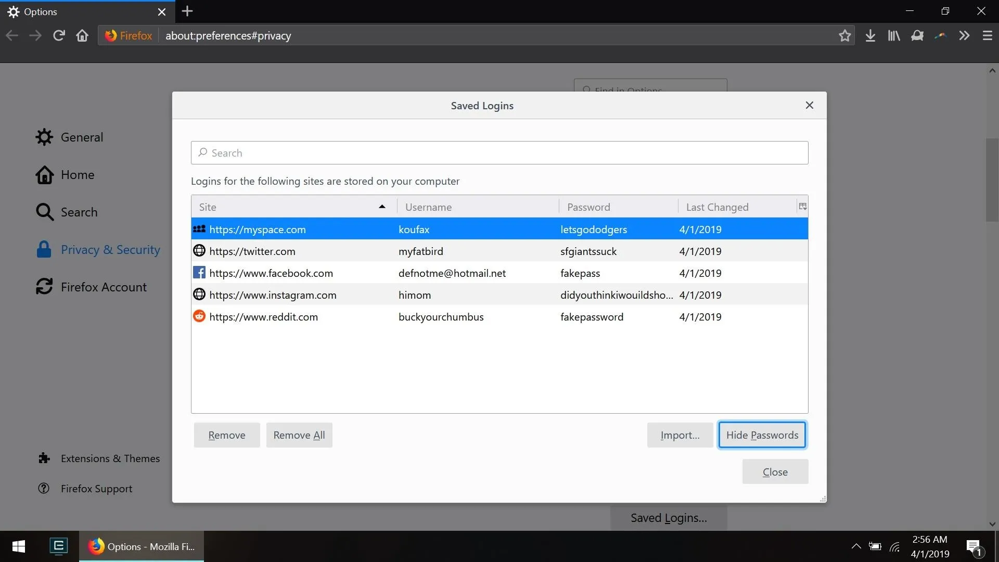Click the Last Changed column header
999x562 pixels.
point(718,207)
